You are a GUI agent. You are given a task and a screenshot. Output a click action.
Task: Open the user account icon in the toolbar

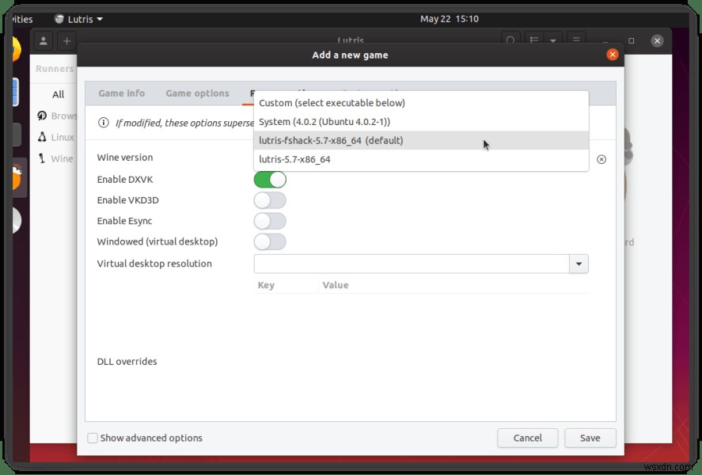(43, 40)
